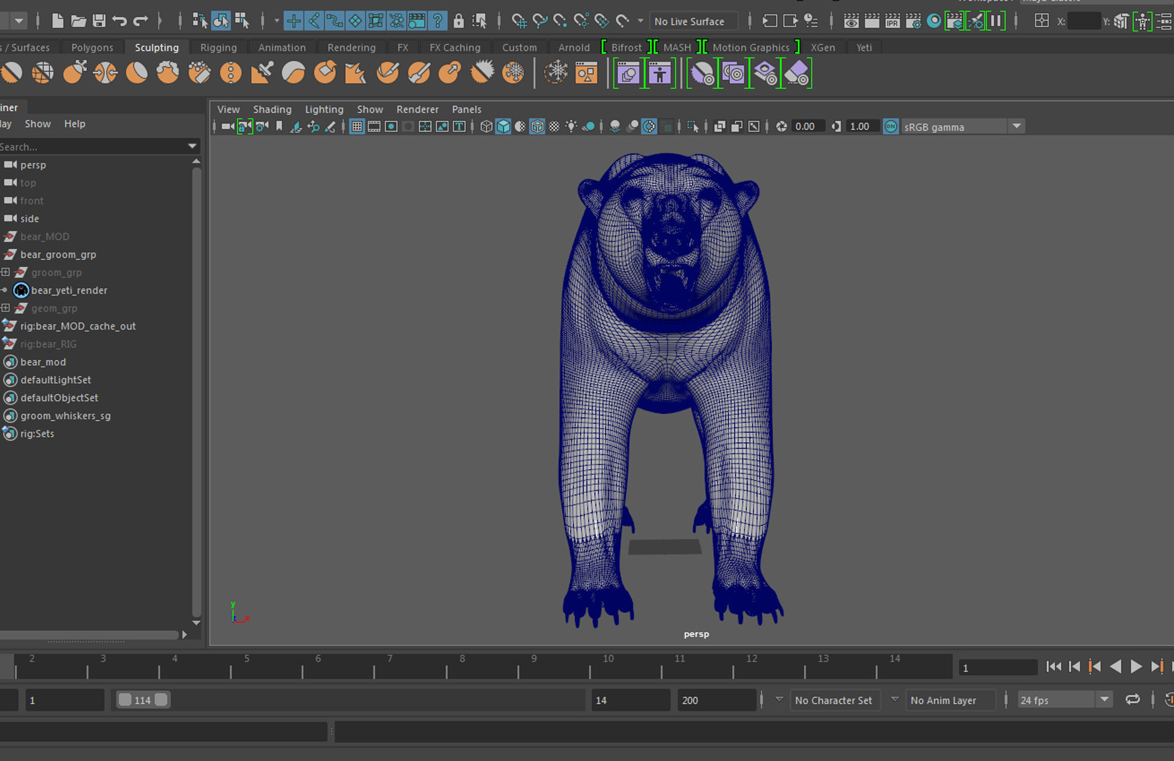This screenshot has height=761, width=1174.
Task: Select the Flatten sculpt tool
Action: [137, 73]
